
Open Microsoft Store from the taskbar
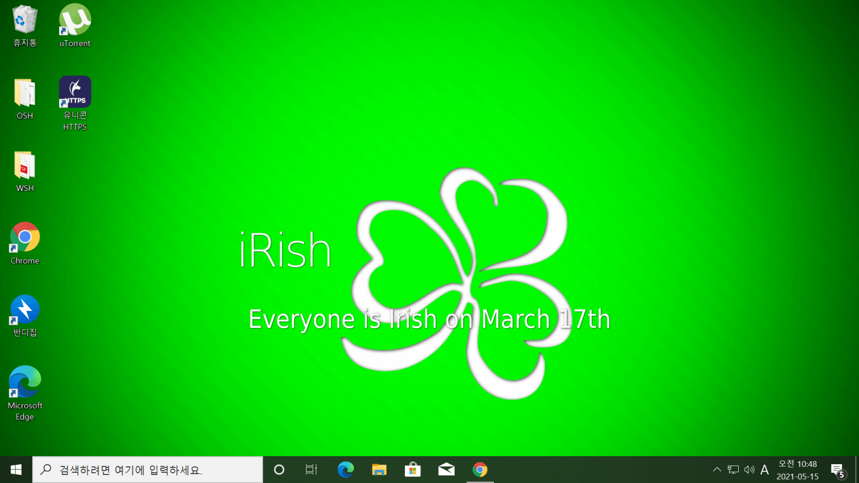pos(412,470)
